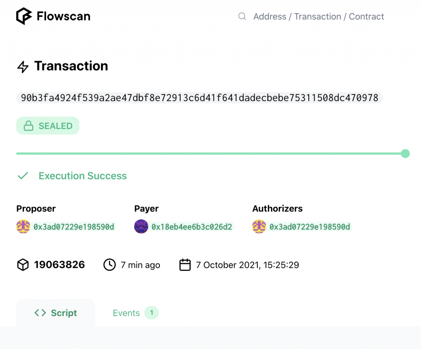This screenshot has height=349, width=421.
Task: Click the lock icon in SEALED badge
Action: pos(28,126)
